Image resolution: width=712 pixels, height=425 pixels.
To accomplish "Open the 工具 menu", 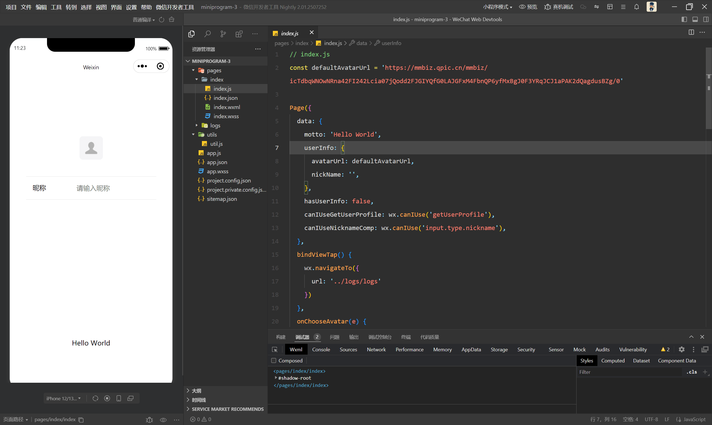I will (x=56, y=7).
